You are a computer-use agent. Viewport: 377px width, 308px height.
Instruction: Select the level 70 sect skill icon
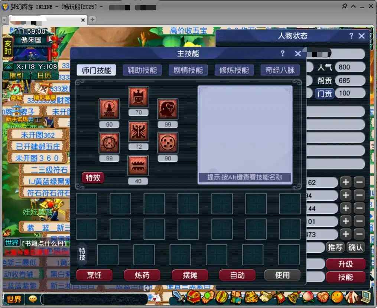[138, 97]
